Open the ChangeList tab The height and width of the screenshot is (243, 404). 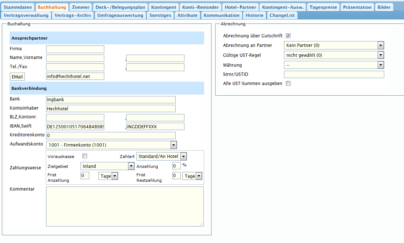[x=282, y=15]
